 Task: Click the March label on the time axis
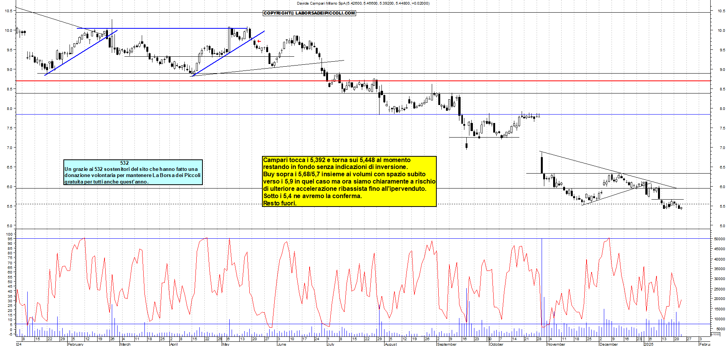coord(125,344)
